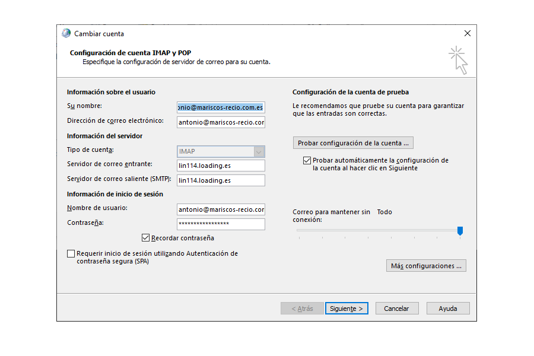Open Ayuda help button

pos(448,309)
